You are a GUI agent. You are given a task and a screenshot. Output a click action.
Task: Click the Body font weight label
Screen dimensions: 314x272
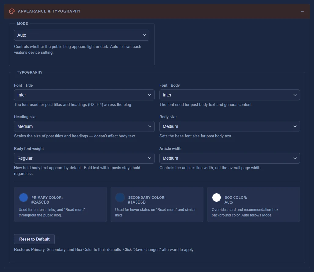coord(29,148)
